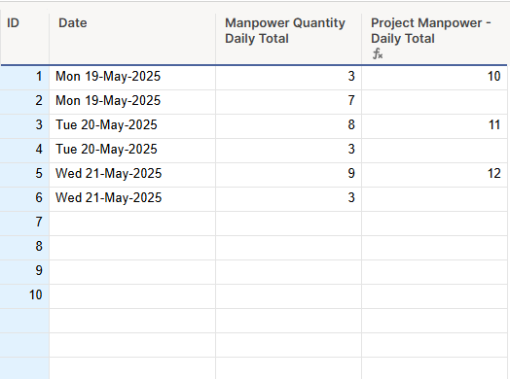This screenshot has width=510, height=379.
Task: Click Manpower Quantity Daily Total header
Action: tap(288, 38)
